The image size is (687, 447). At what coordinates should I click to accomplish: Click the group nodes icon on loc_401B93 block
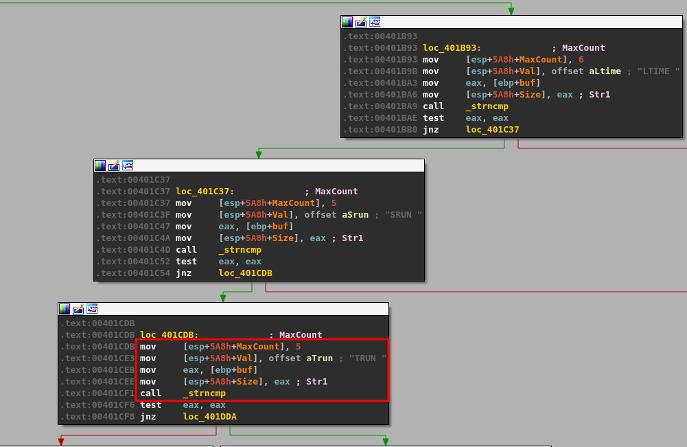point(375,22)
